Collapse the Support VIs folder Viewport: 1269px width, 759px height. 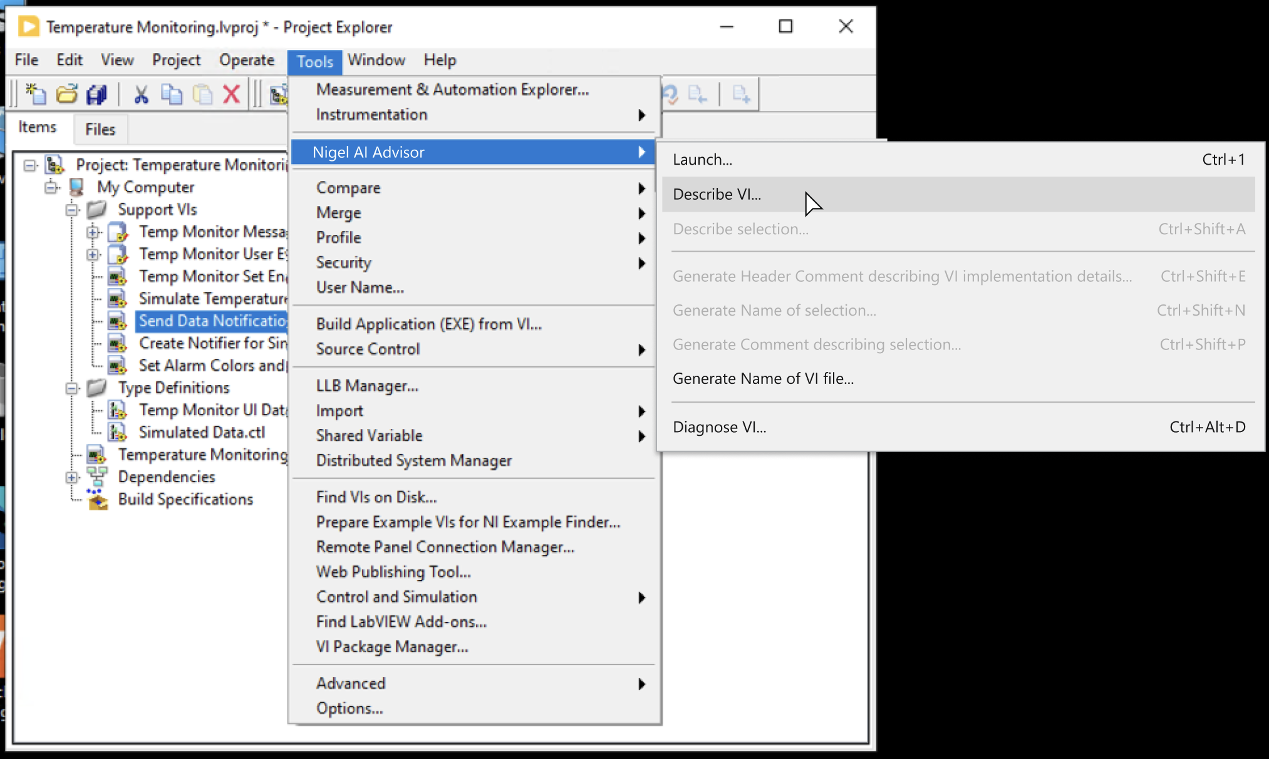[x=72, y=210]
